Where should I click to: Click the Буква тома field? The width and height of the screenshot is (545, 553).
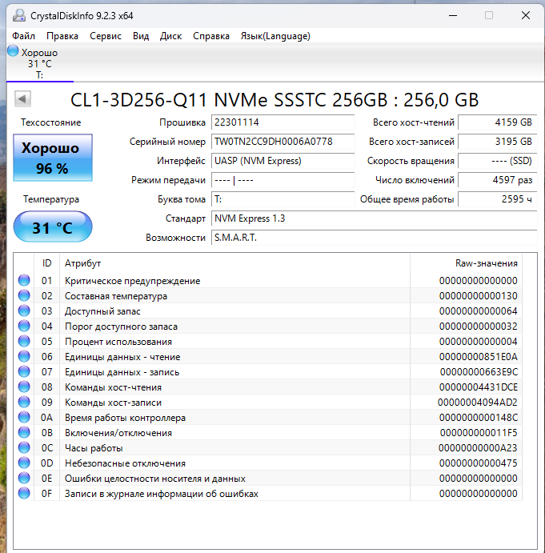283,199
